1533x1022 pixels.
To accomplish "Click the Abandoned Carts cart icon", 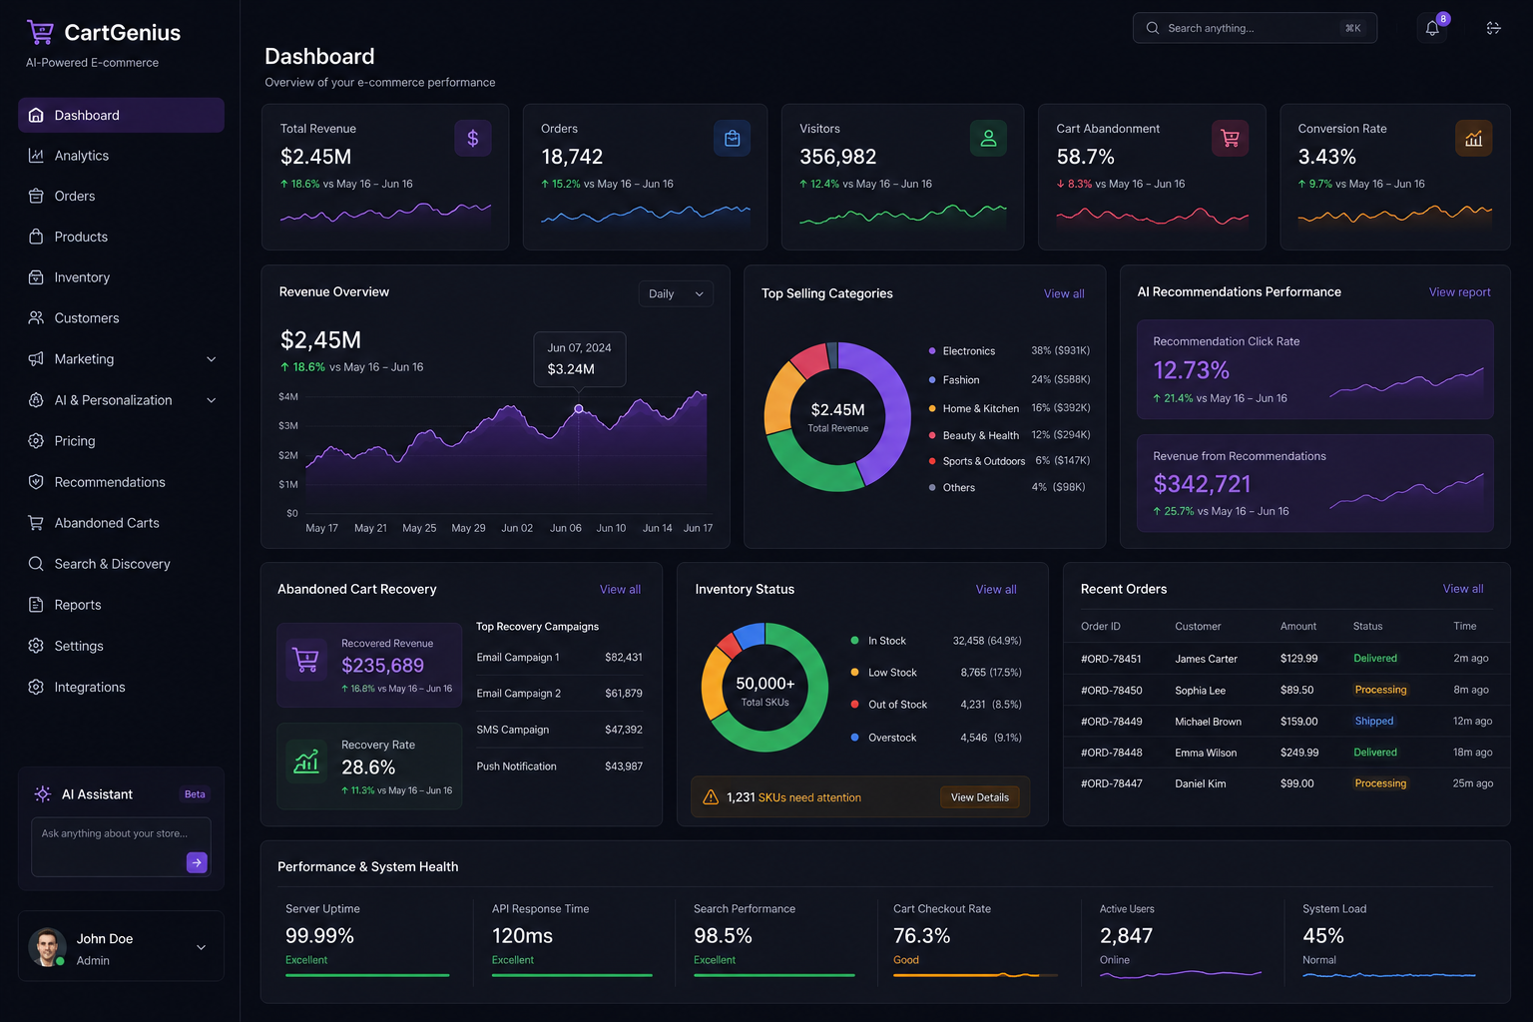I will (36, 523).
